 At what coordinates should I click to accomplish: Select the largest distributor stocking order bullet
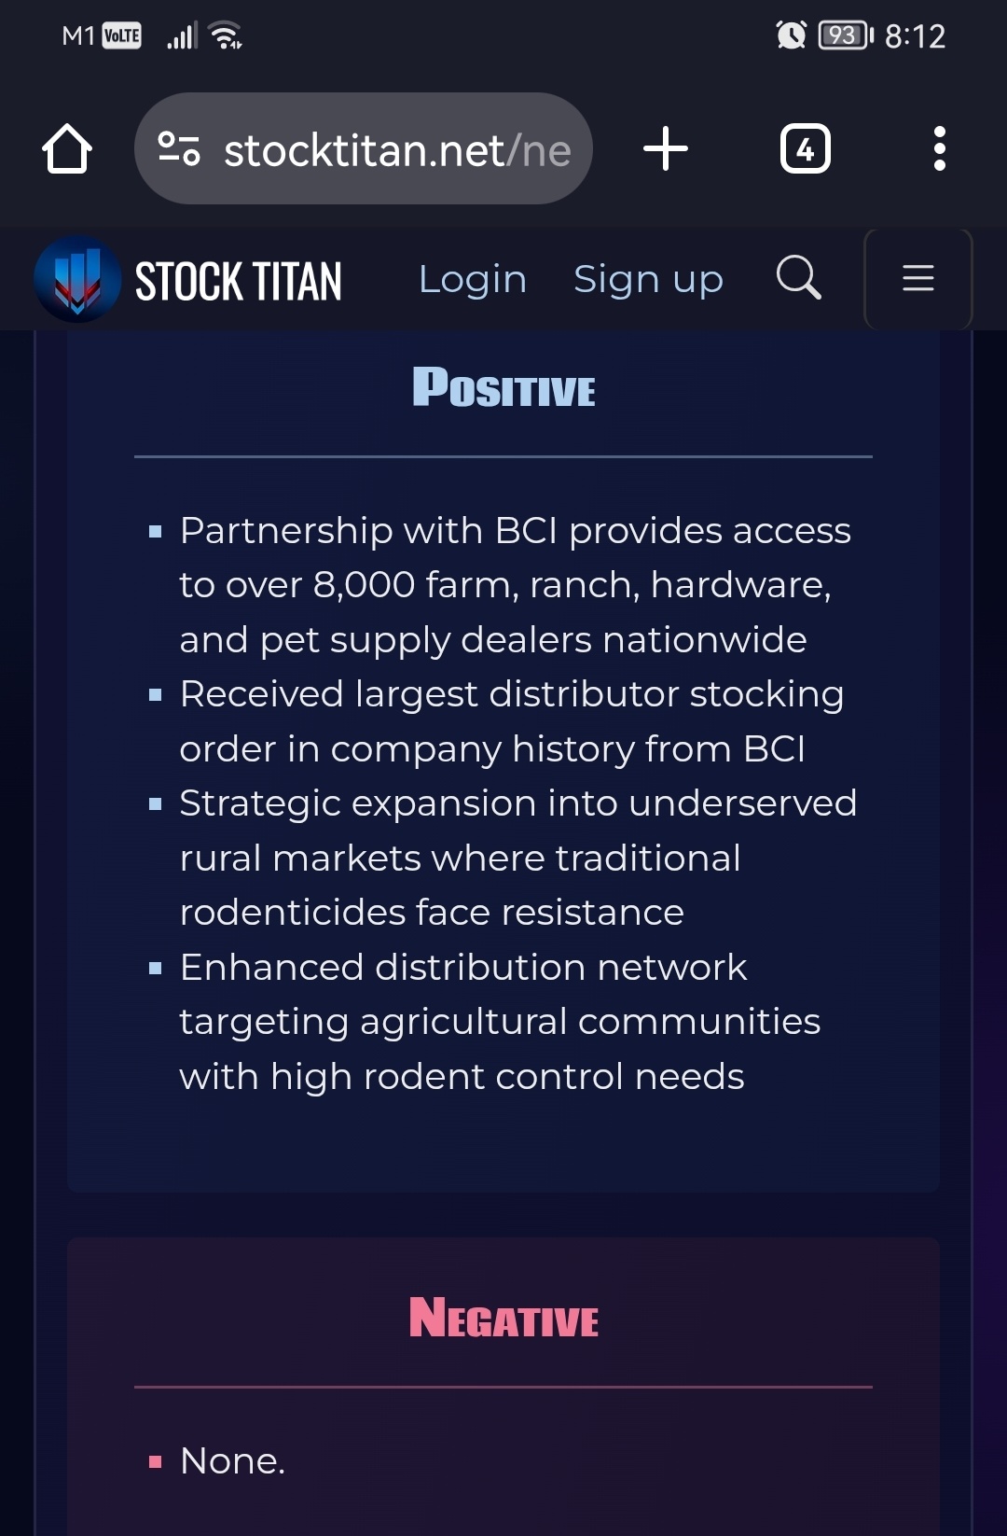point(512,721)
